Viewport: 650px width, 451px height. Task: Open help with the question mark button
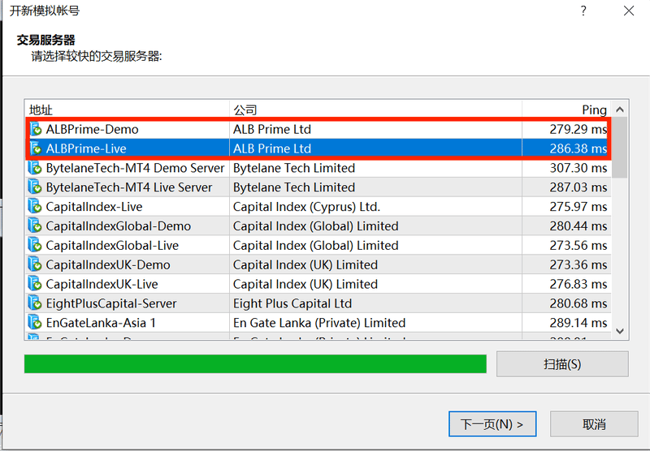pos(583,11)
